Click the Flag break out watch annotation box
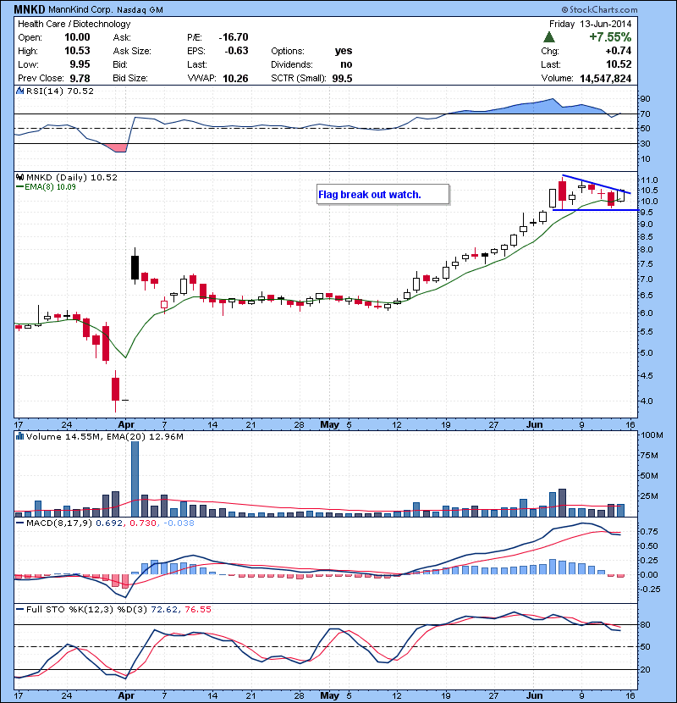The width and height of the screenshot is (677, 703). [x=383, y=195]
